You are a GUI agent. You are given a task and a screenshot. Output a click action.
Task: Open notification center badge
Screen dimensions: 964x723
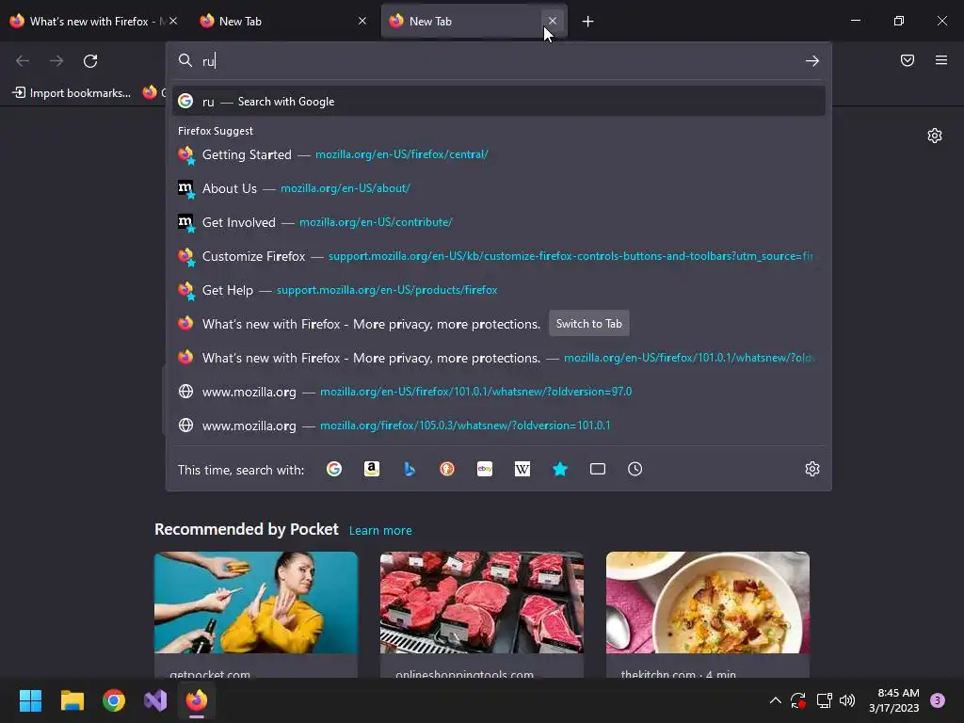click(x=938, y=700)
